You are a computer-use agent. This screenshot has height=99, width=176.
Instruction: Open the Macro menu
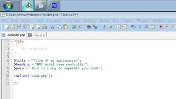tap(105, 21)
